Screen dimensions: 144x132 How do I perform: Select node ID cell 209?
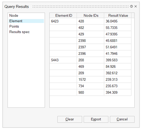[x=90, y=73]
